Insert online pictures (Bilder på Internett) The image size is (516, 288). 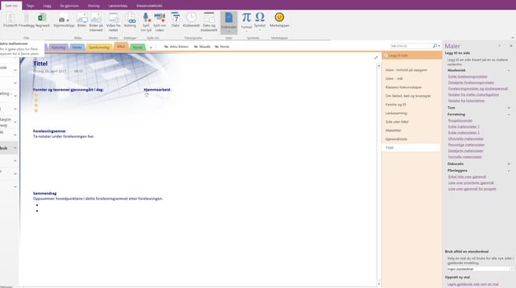96,22
